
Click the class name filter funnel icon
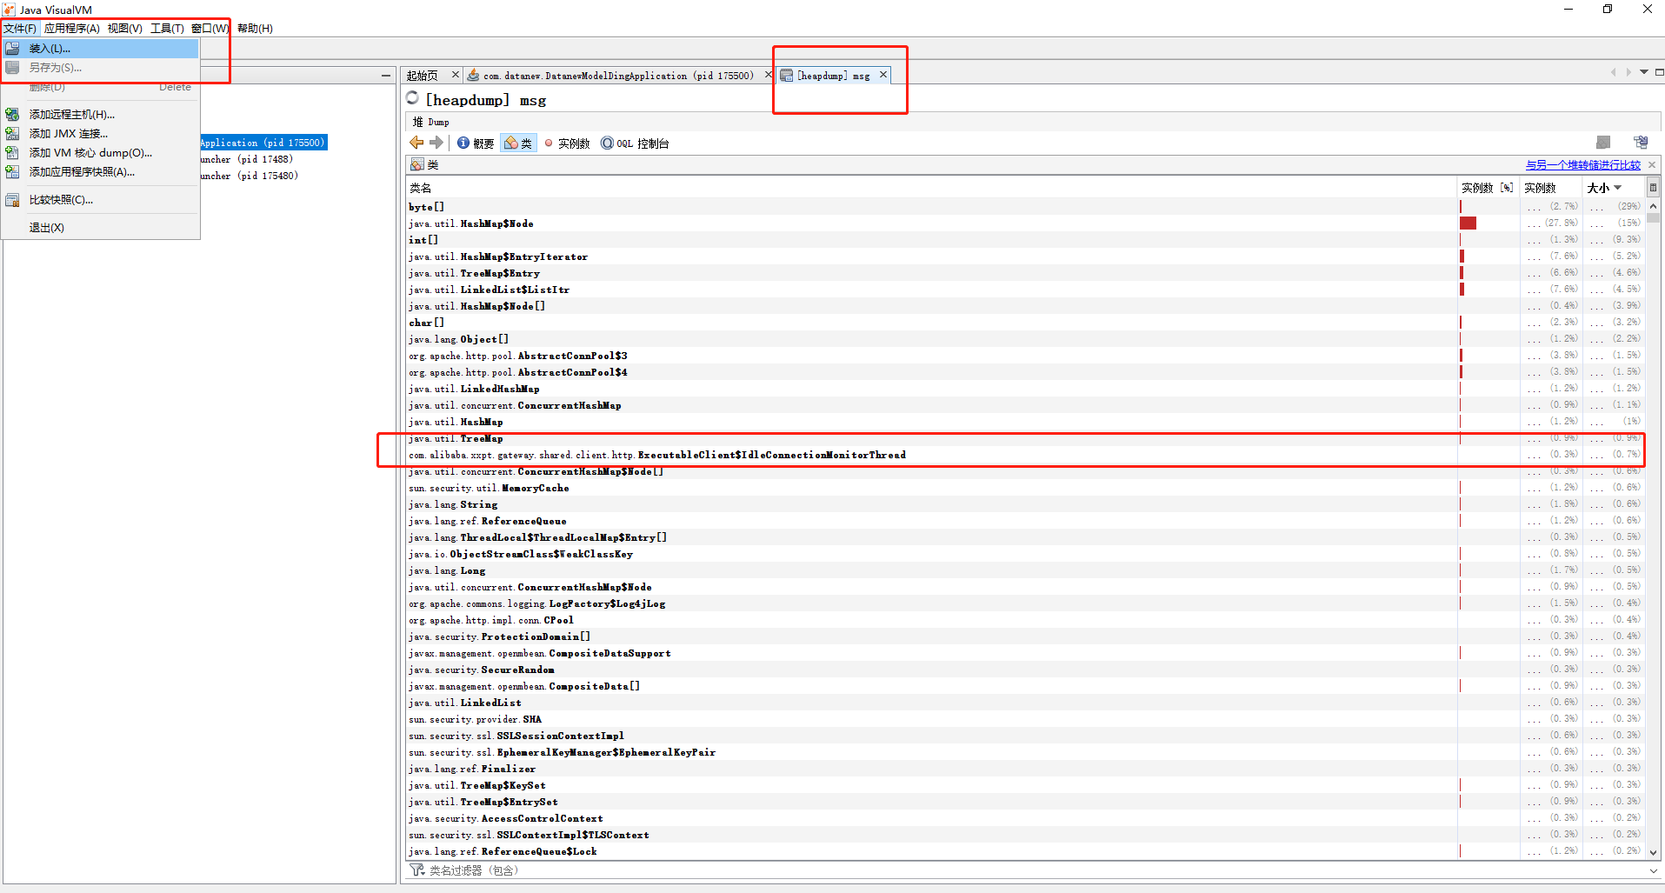pyautogui.click(x=416, y=870)
